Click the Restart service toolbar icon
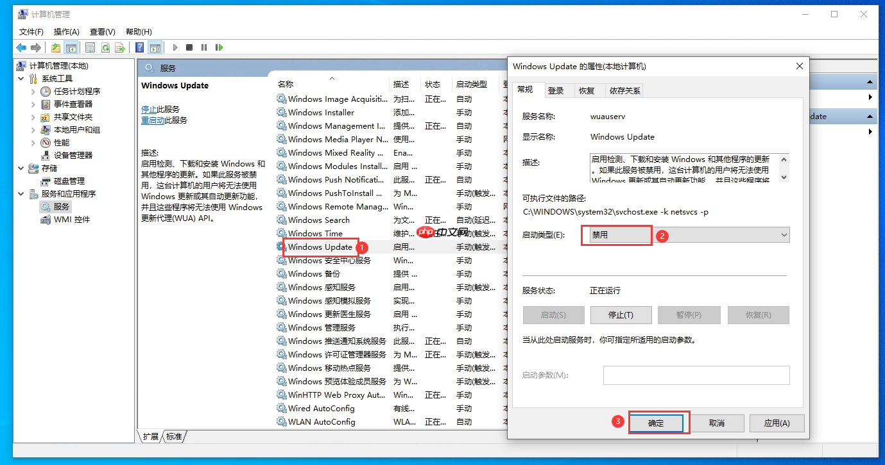885x465 pixels. pos(219,47)
